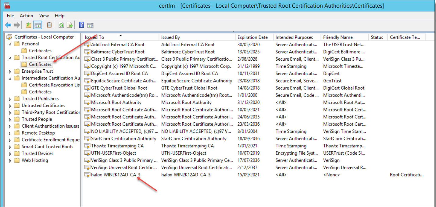Click the certlm app icon in title bar

[6, 5]
